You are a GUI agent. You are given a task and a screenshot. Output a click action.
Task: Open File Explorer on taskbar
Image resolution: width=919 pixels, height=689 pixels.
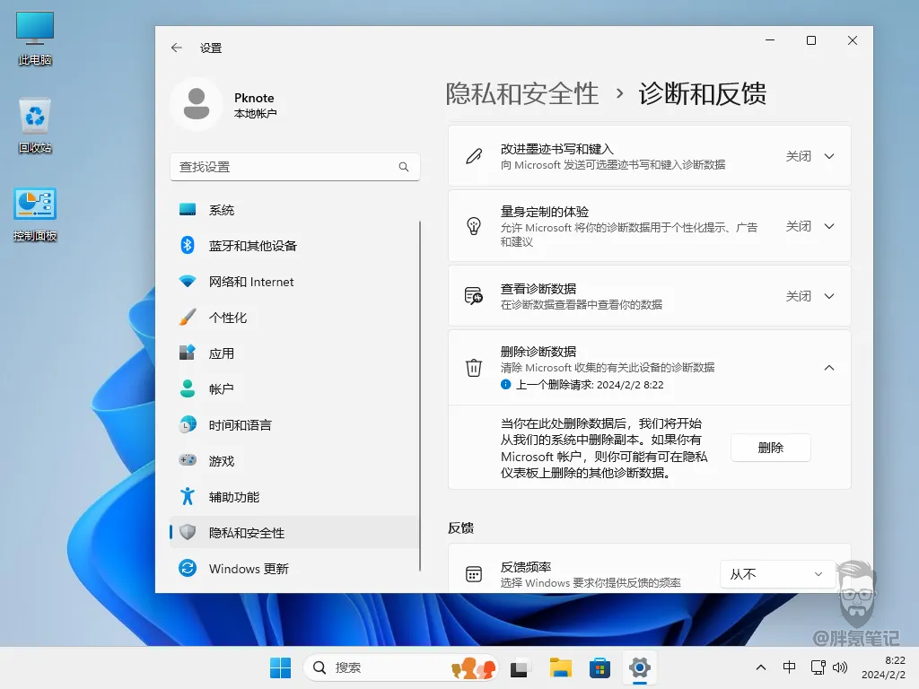click(560, 667)
